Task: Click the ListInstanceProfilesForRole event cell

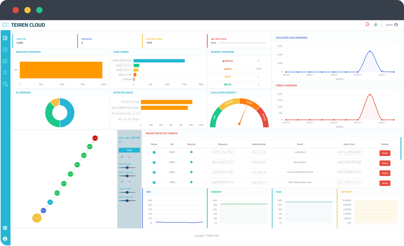Action: [300, 172]
